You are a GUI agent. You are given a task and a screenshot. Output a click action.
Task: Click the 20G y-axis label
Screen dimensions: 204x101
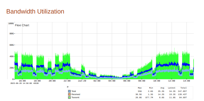[x=11, y=68]
